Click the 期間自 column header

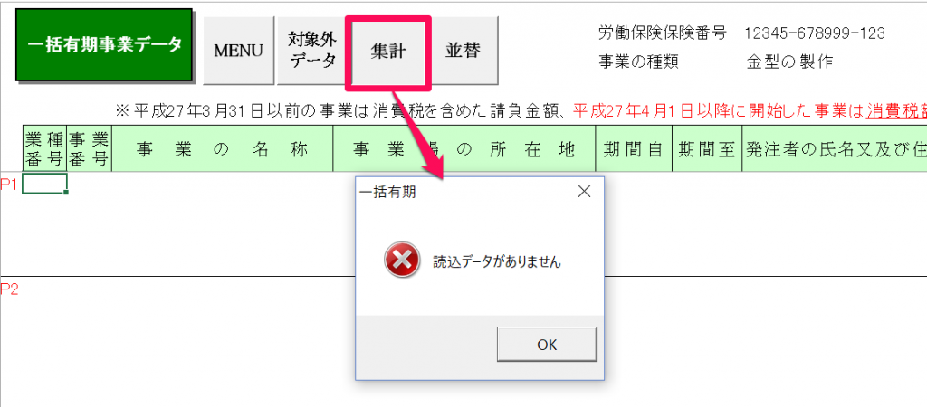(633, 149)
